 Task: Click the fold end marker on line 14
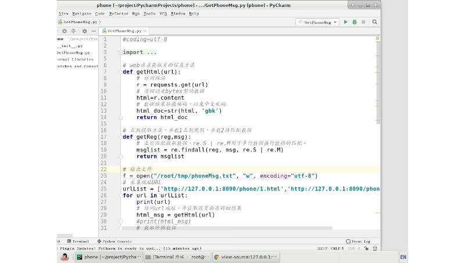[x=120, y=118]
